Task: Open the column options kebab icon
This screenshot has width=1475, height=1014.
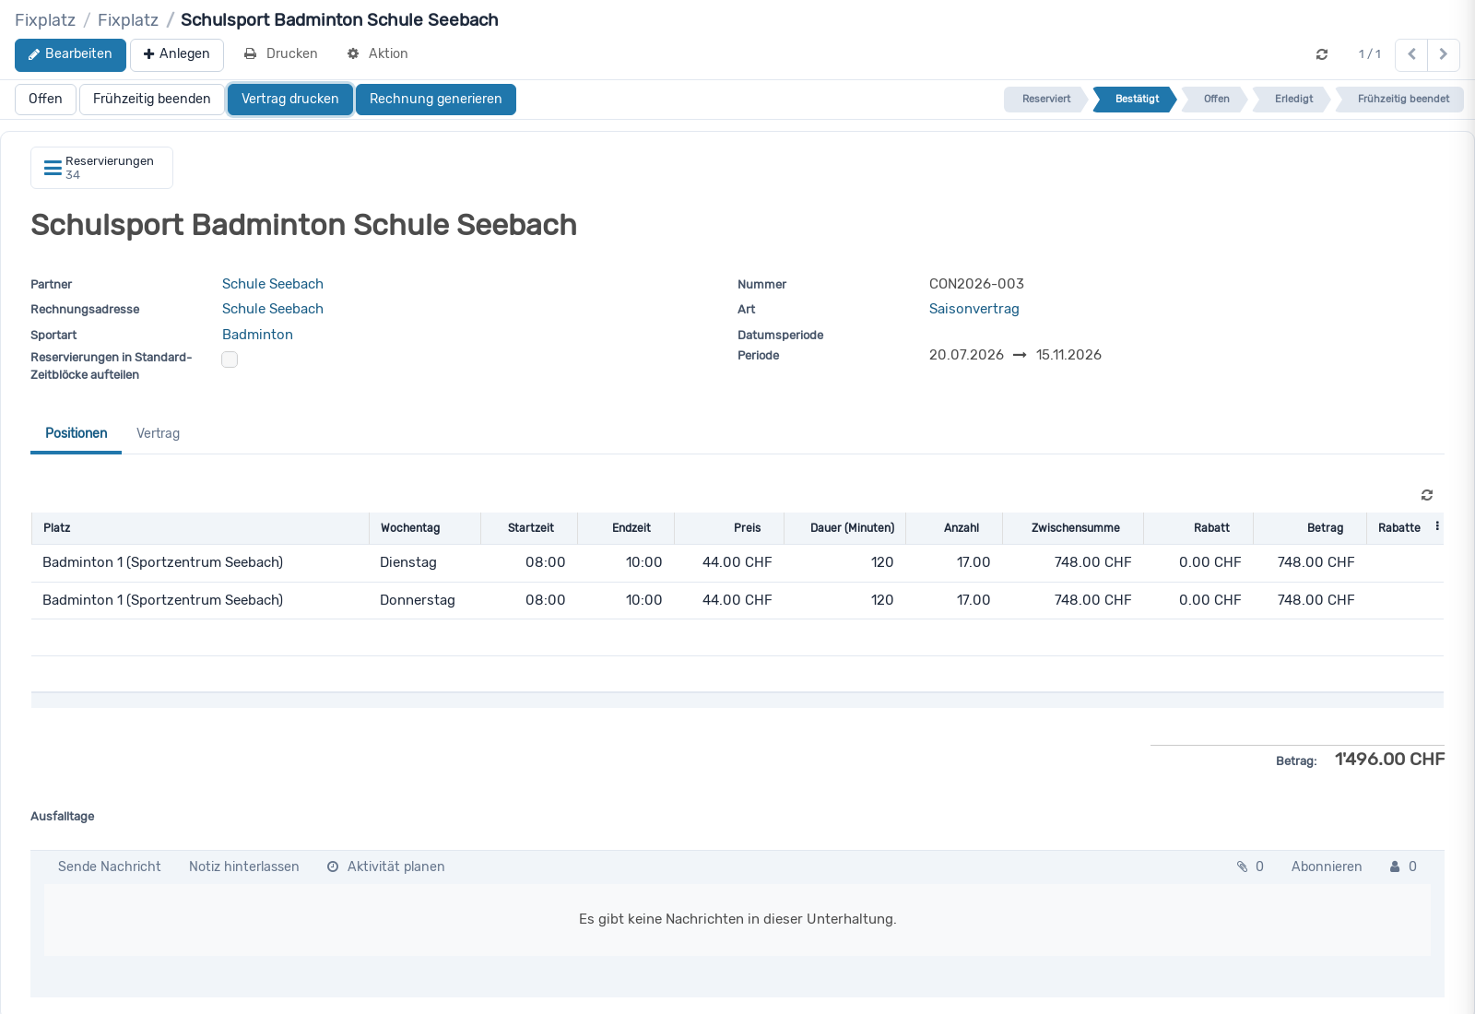Action: point(1437,526)
